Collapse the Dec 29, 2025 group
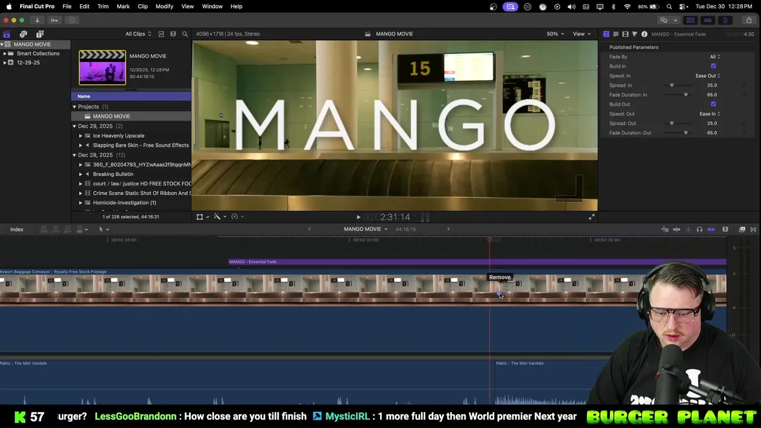This screenshot has height=428, width=761. point(74,126)
